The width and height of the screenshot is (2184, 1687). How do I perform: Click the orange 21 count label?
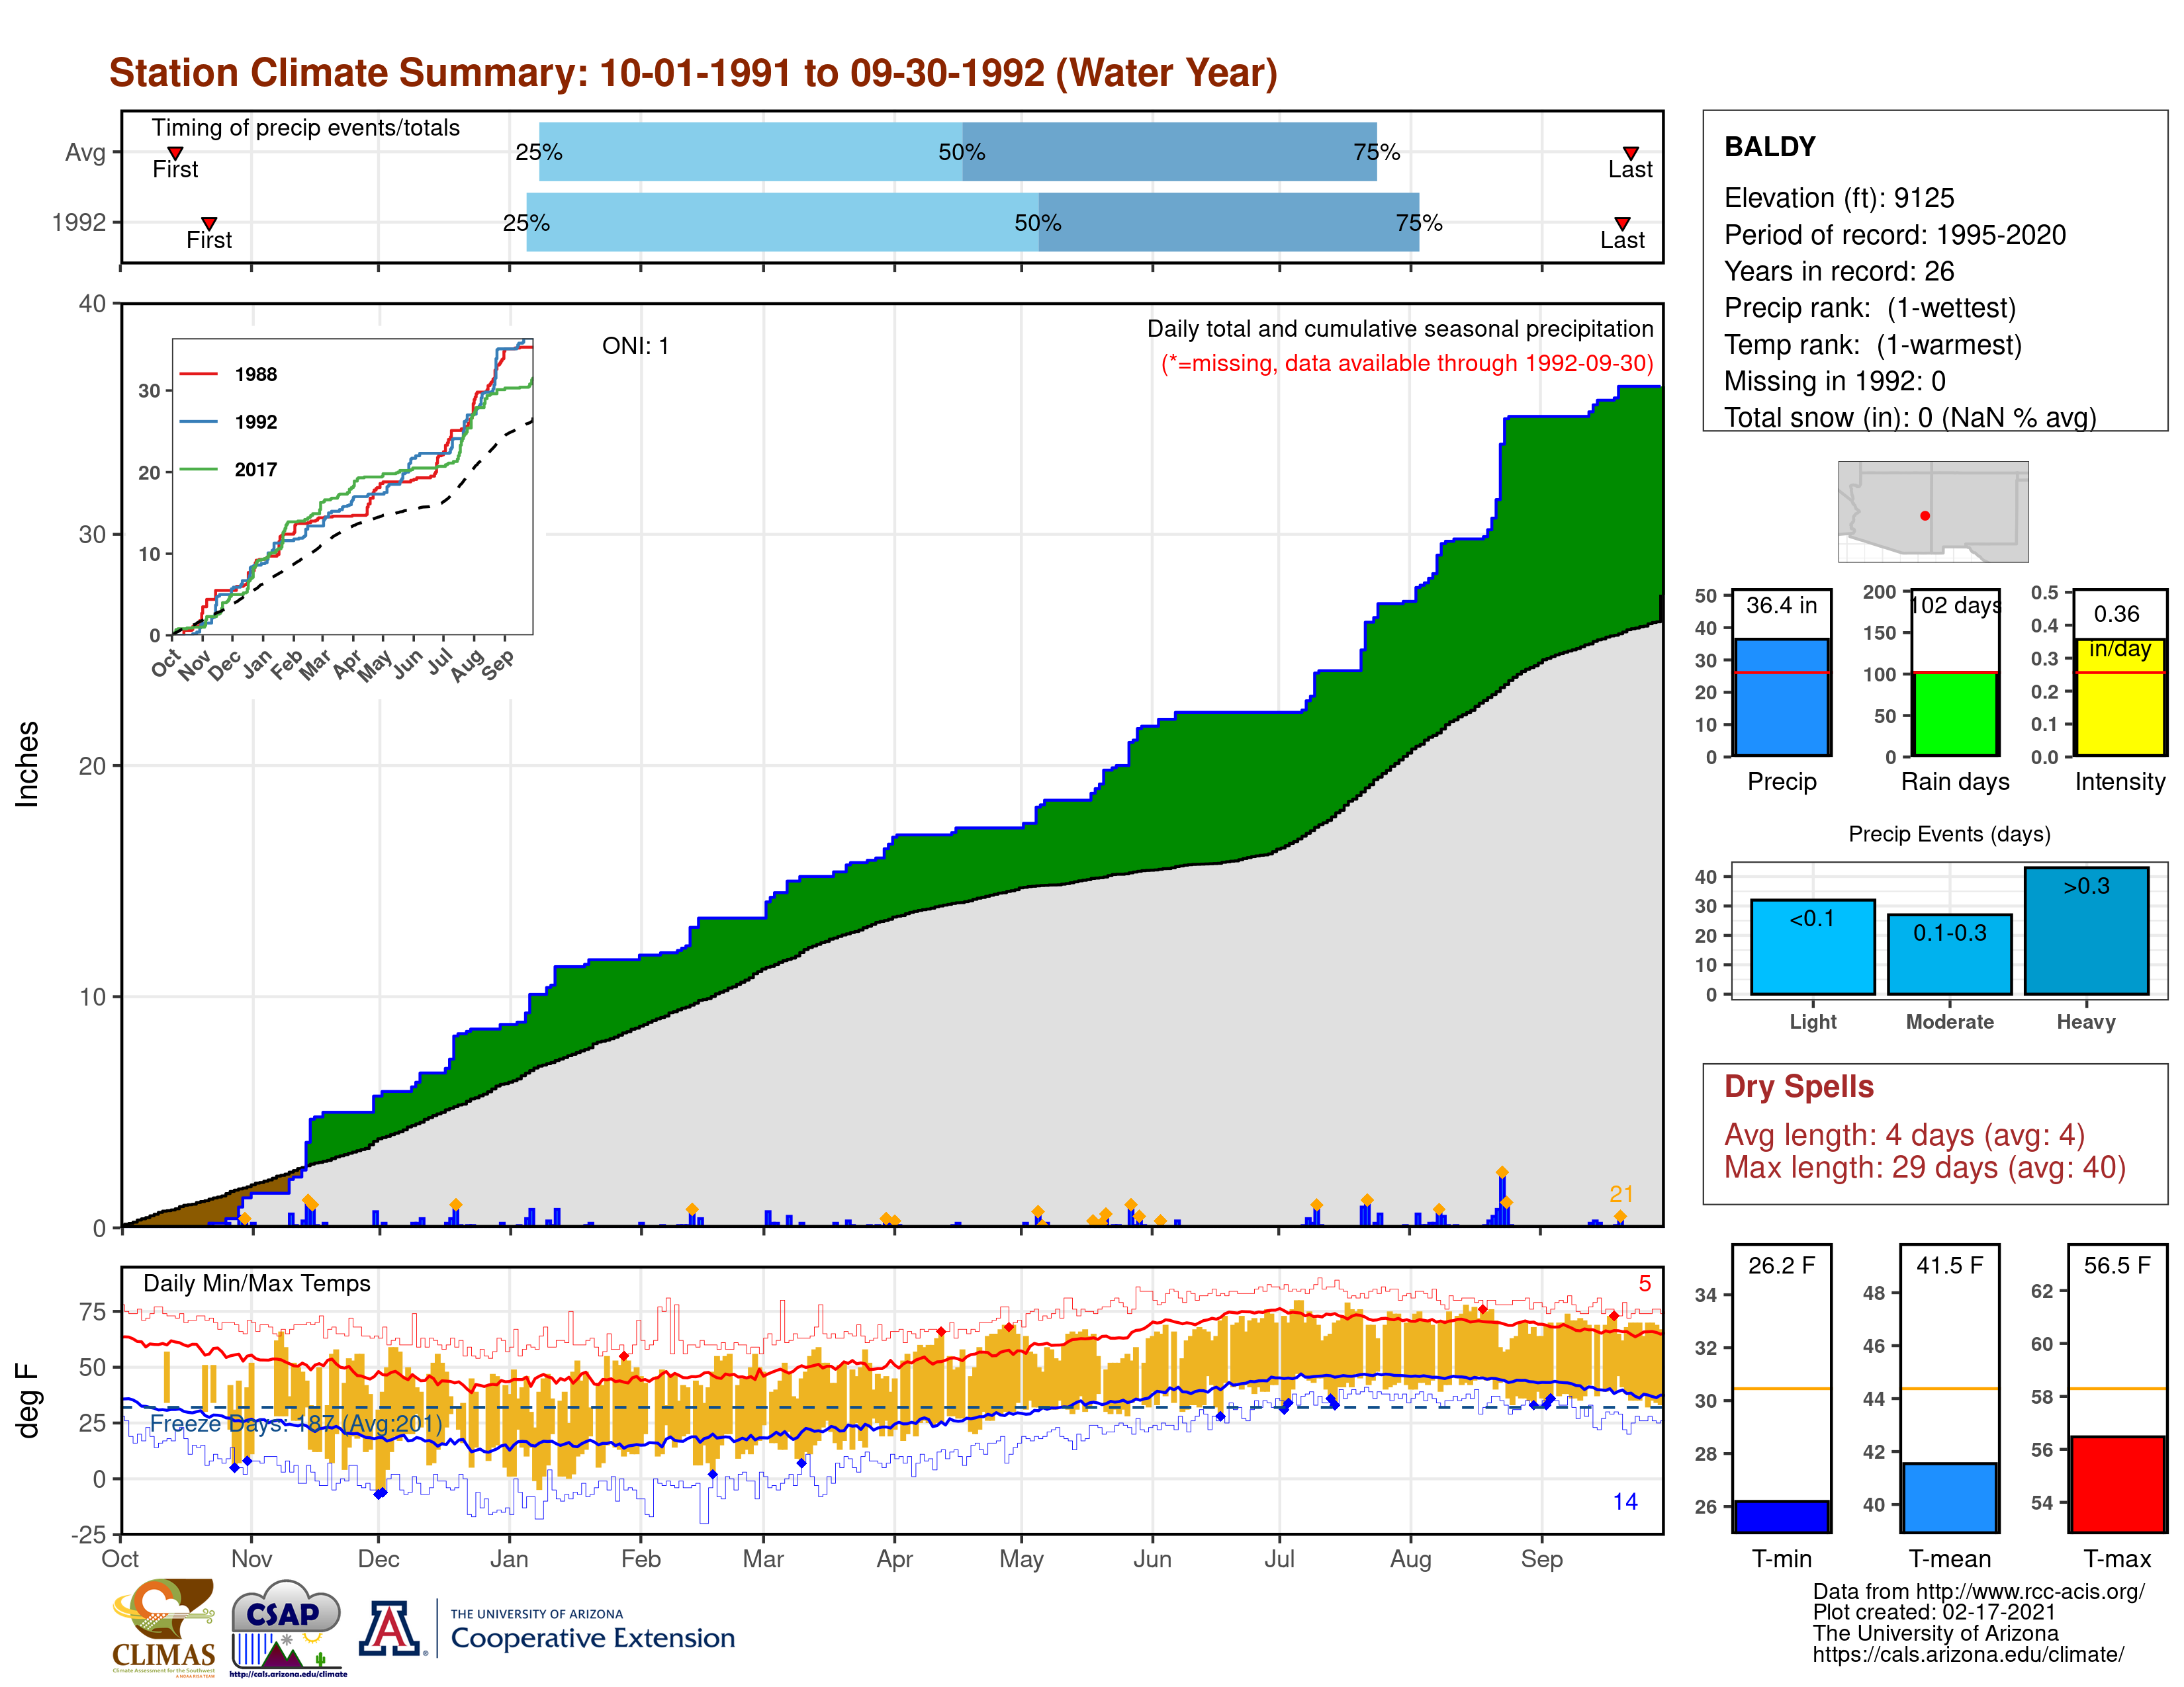1621,1194
